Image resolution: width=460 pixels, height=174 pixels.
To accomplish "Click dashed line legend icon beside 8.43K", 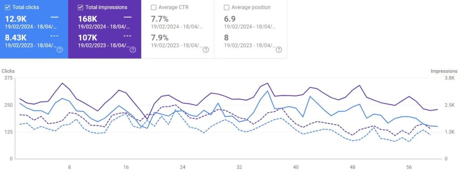I will 54,36.
